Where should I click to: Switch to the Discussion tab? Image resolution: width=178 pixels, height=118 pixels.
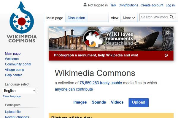[76, 18]
